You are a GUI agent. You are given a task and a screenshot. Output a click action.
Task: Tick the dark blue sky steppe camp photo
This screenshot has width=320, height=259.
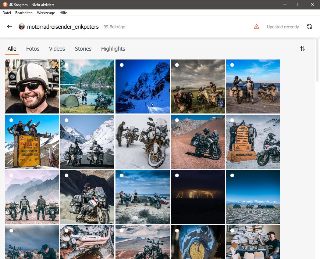pyautogui.click(x=232, y=175)
